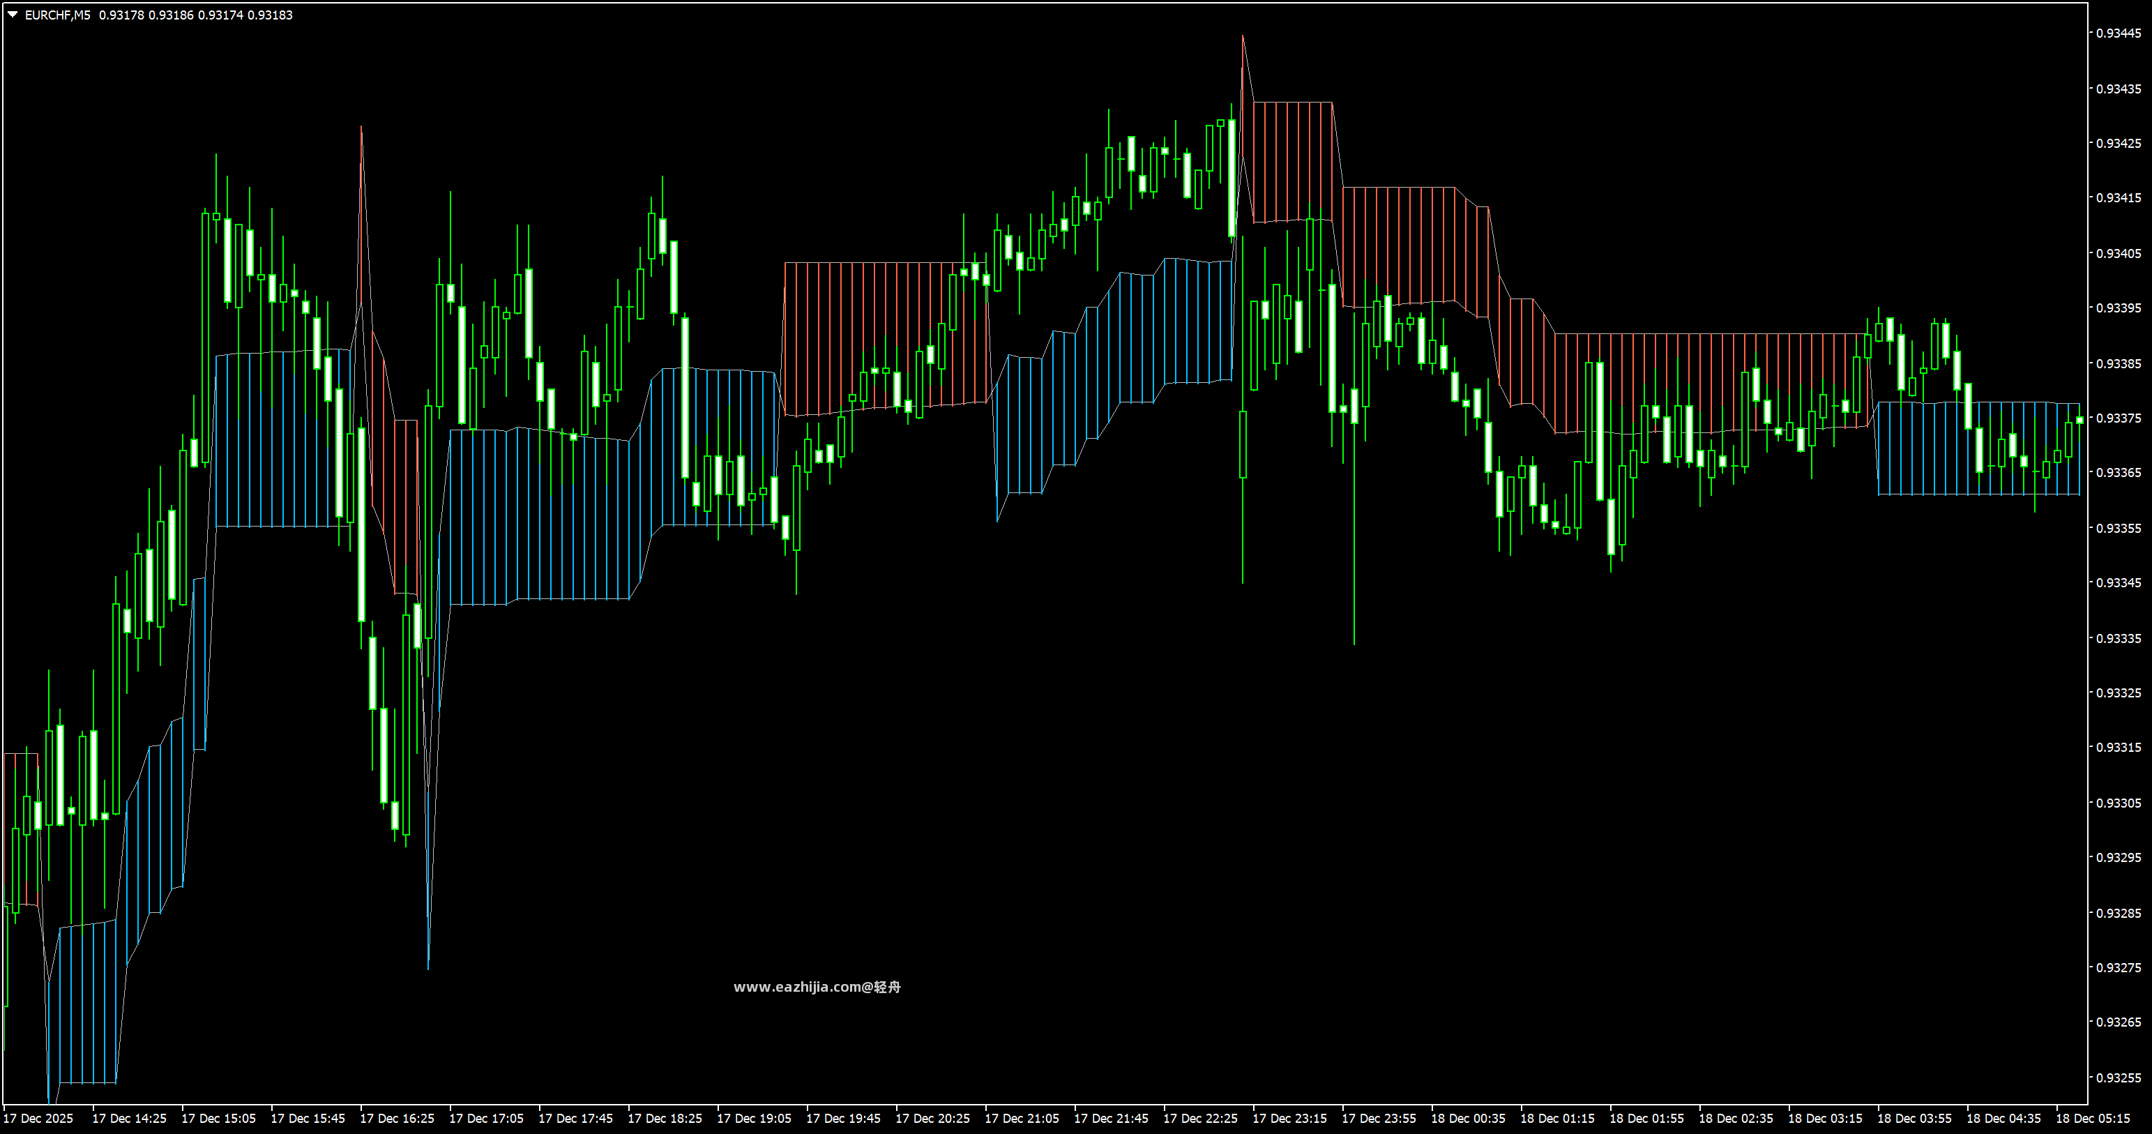2152x1134 pixels.
Task: Click the 0.93285 price scale label
Action: (2119, 912)
